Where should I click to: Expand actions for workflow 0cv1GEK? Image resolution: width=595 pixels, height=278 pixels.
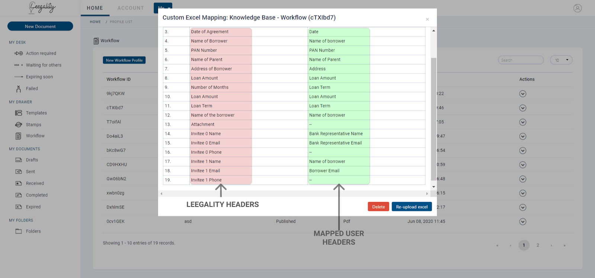[523, 222]
